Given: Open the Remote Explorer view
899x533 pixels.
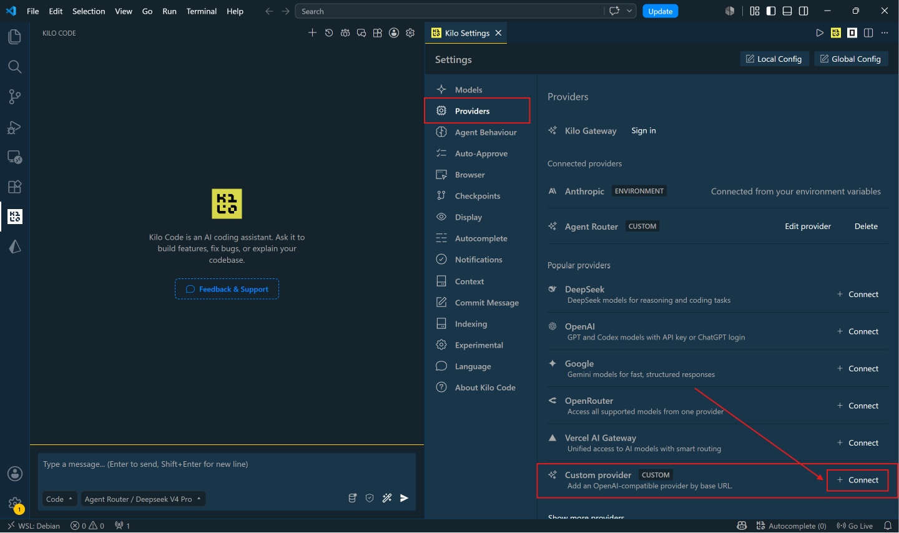Looking at the screenshot, I should [x=14, y=157].
